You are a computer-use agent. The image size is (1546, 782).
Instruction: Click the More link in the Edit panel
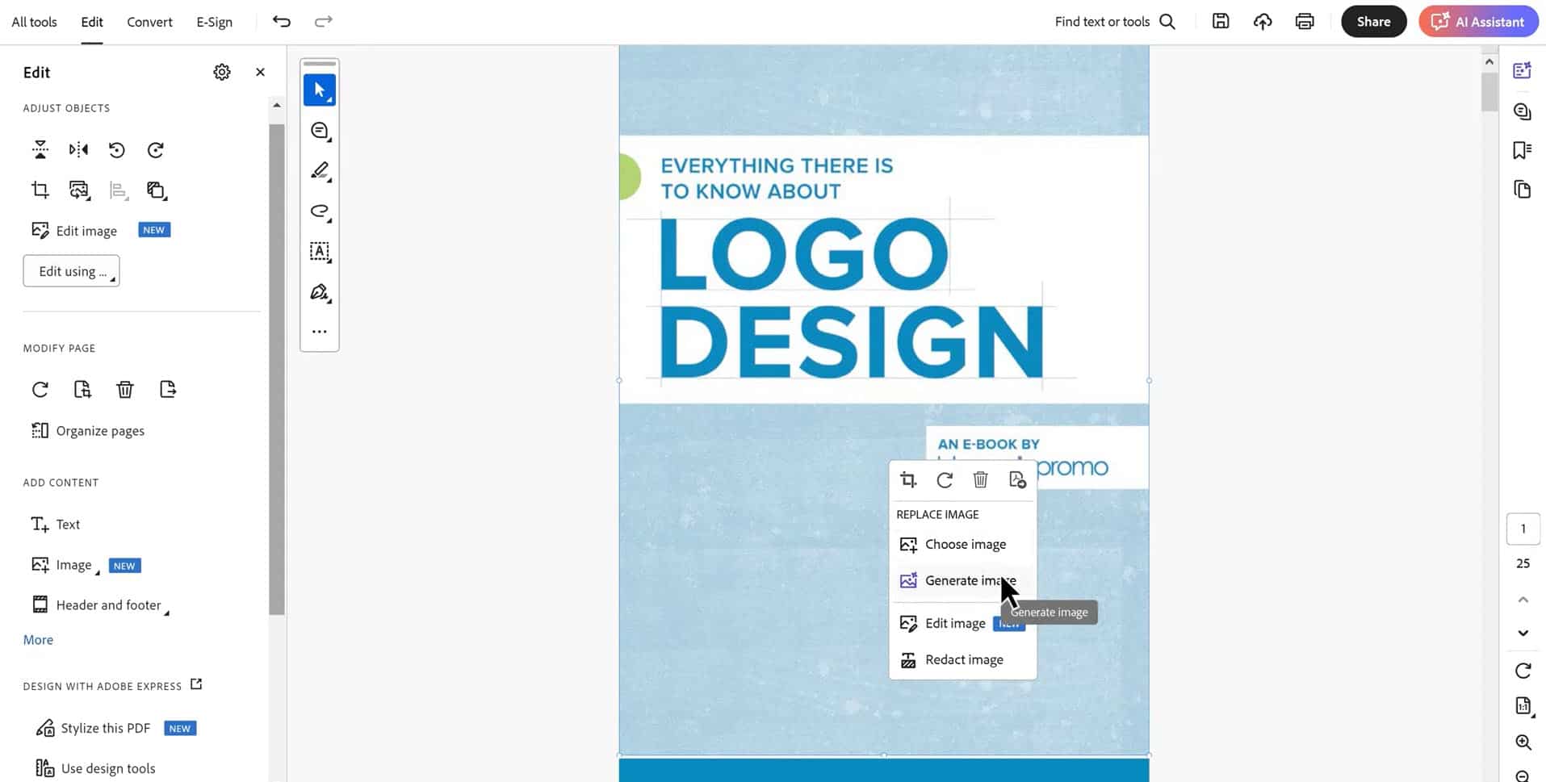38,640
